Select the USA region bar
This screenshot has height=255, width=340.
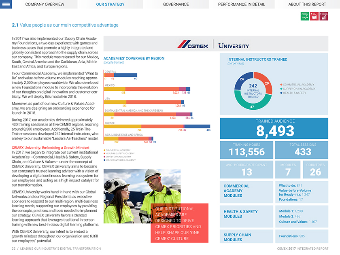click(144, 102)
